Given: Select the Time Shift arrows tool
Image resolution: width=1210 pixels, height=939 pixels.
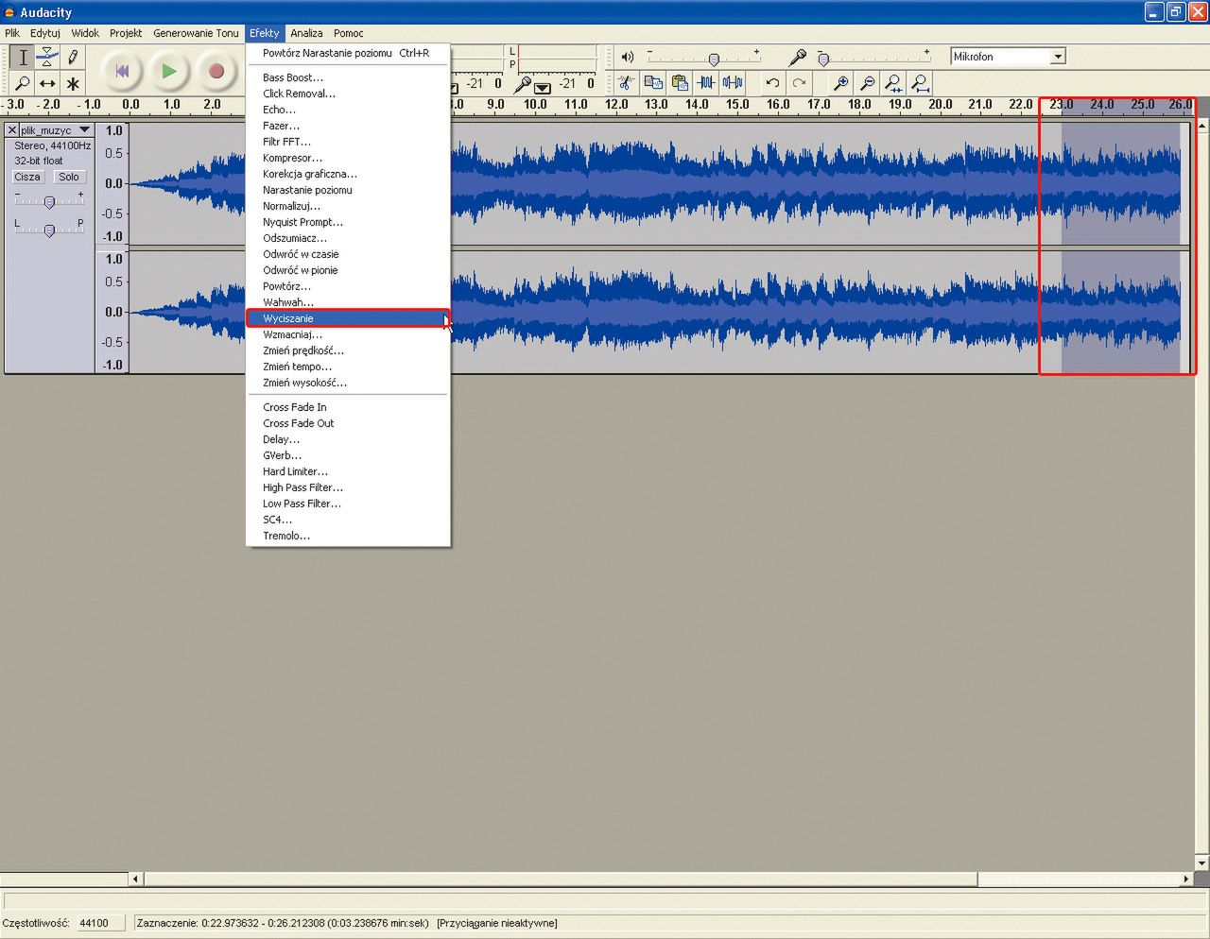Looking at the screenshot, I should pyautogui.click(x=47, y=83).
